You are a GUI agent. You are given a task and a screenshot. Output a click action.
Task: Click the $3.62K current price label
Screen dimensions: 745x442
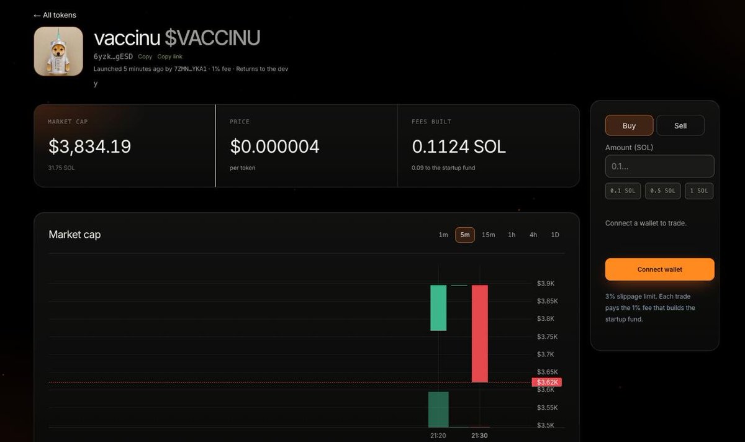(x=546, y=382)
